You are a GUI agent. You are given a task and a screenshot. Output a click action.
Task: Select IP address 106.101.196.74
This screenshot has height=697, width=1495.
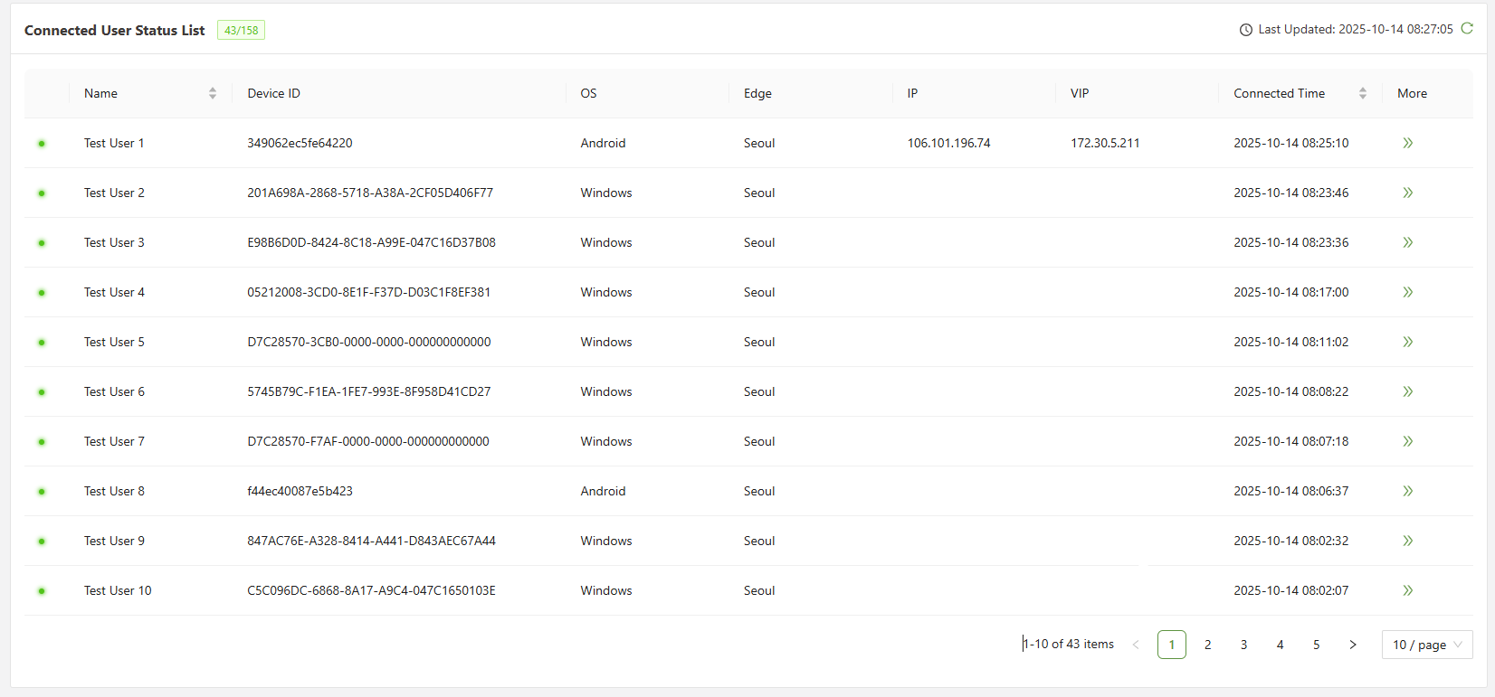tap(948, 143)
